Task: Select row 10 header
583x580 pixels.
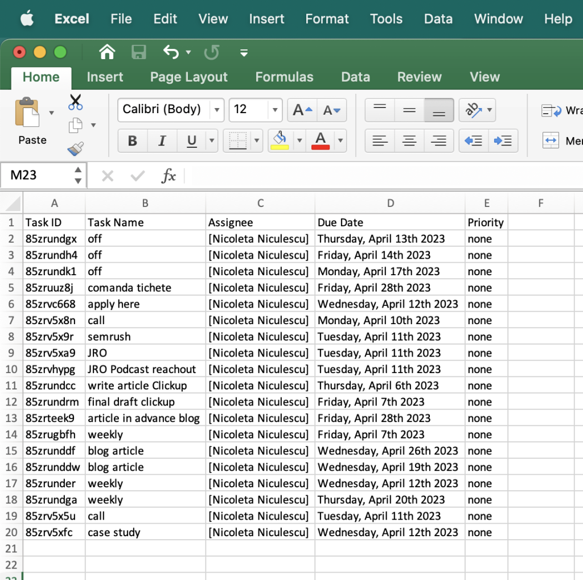Action: [x=11, y=369]
